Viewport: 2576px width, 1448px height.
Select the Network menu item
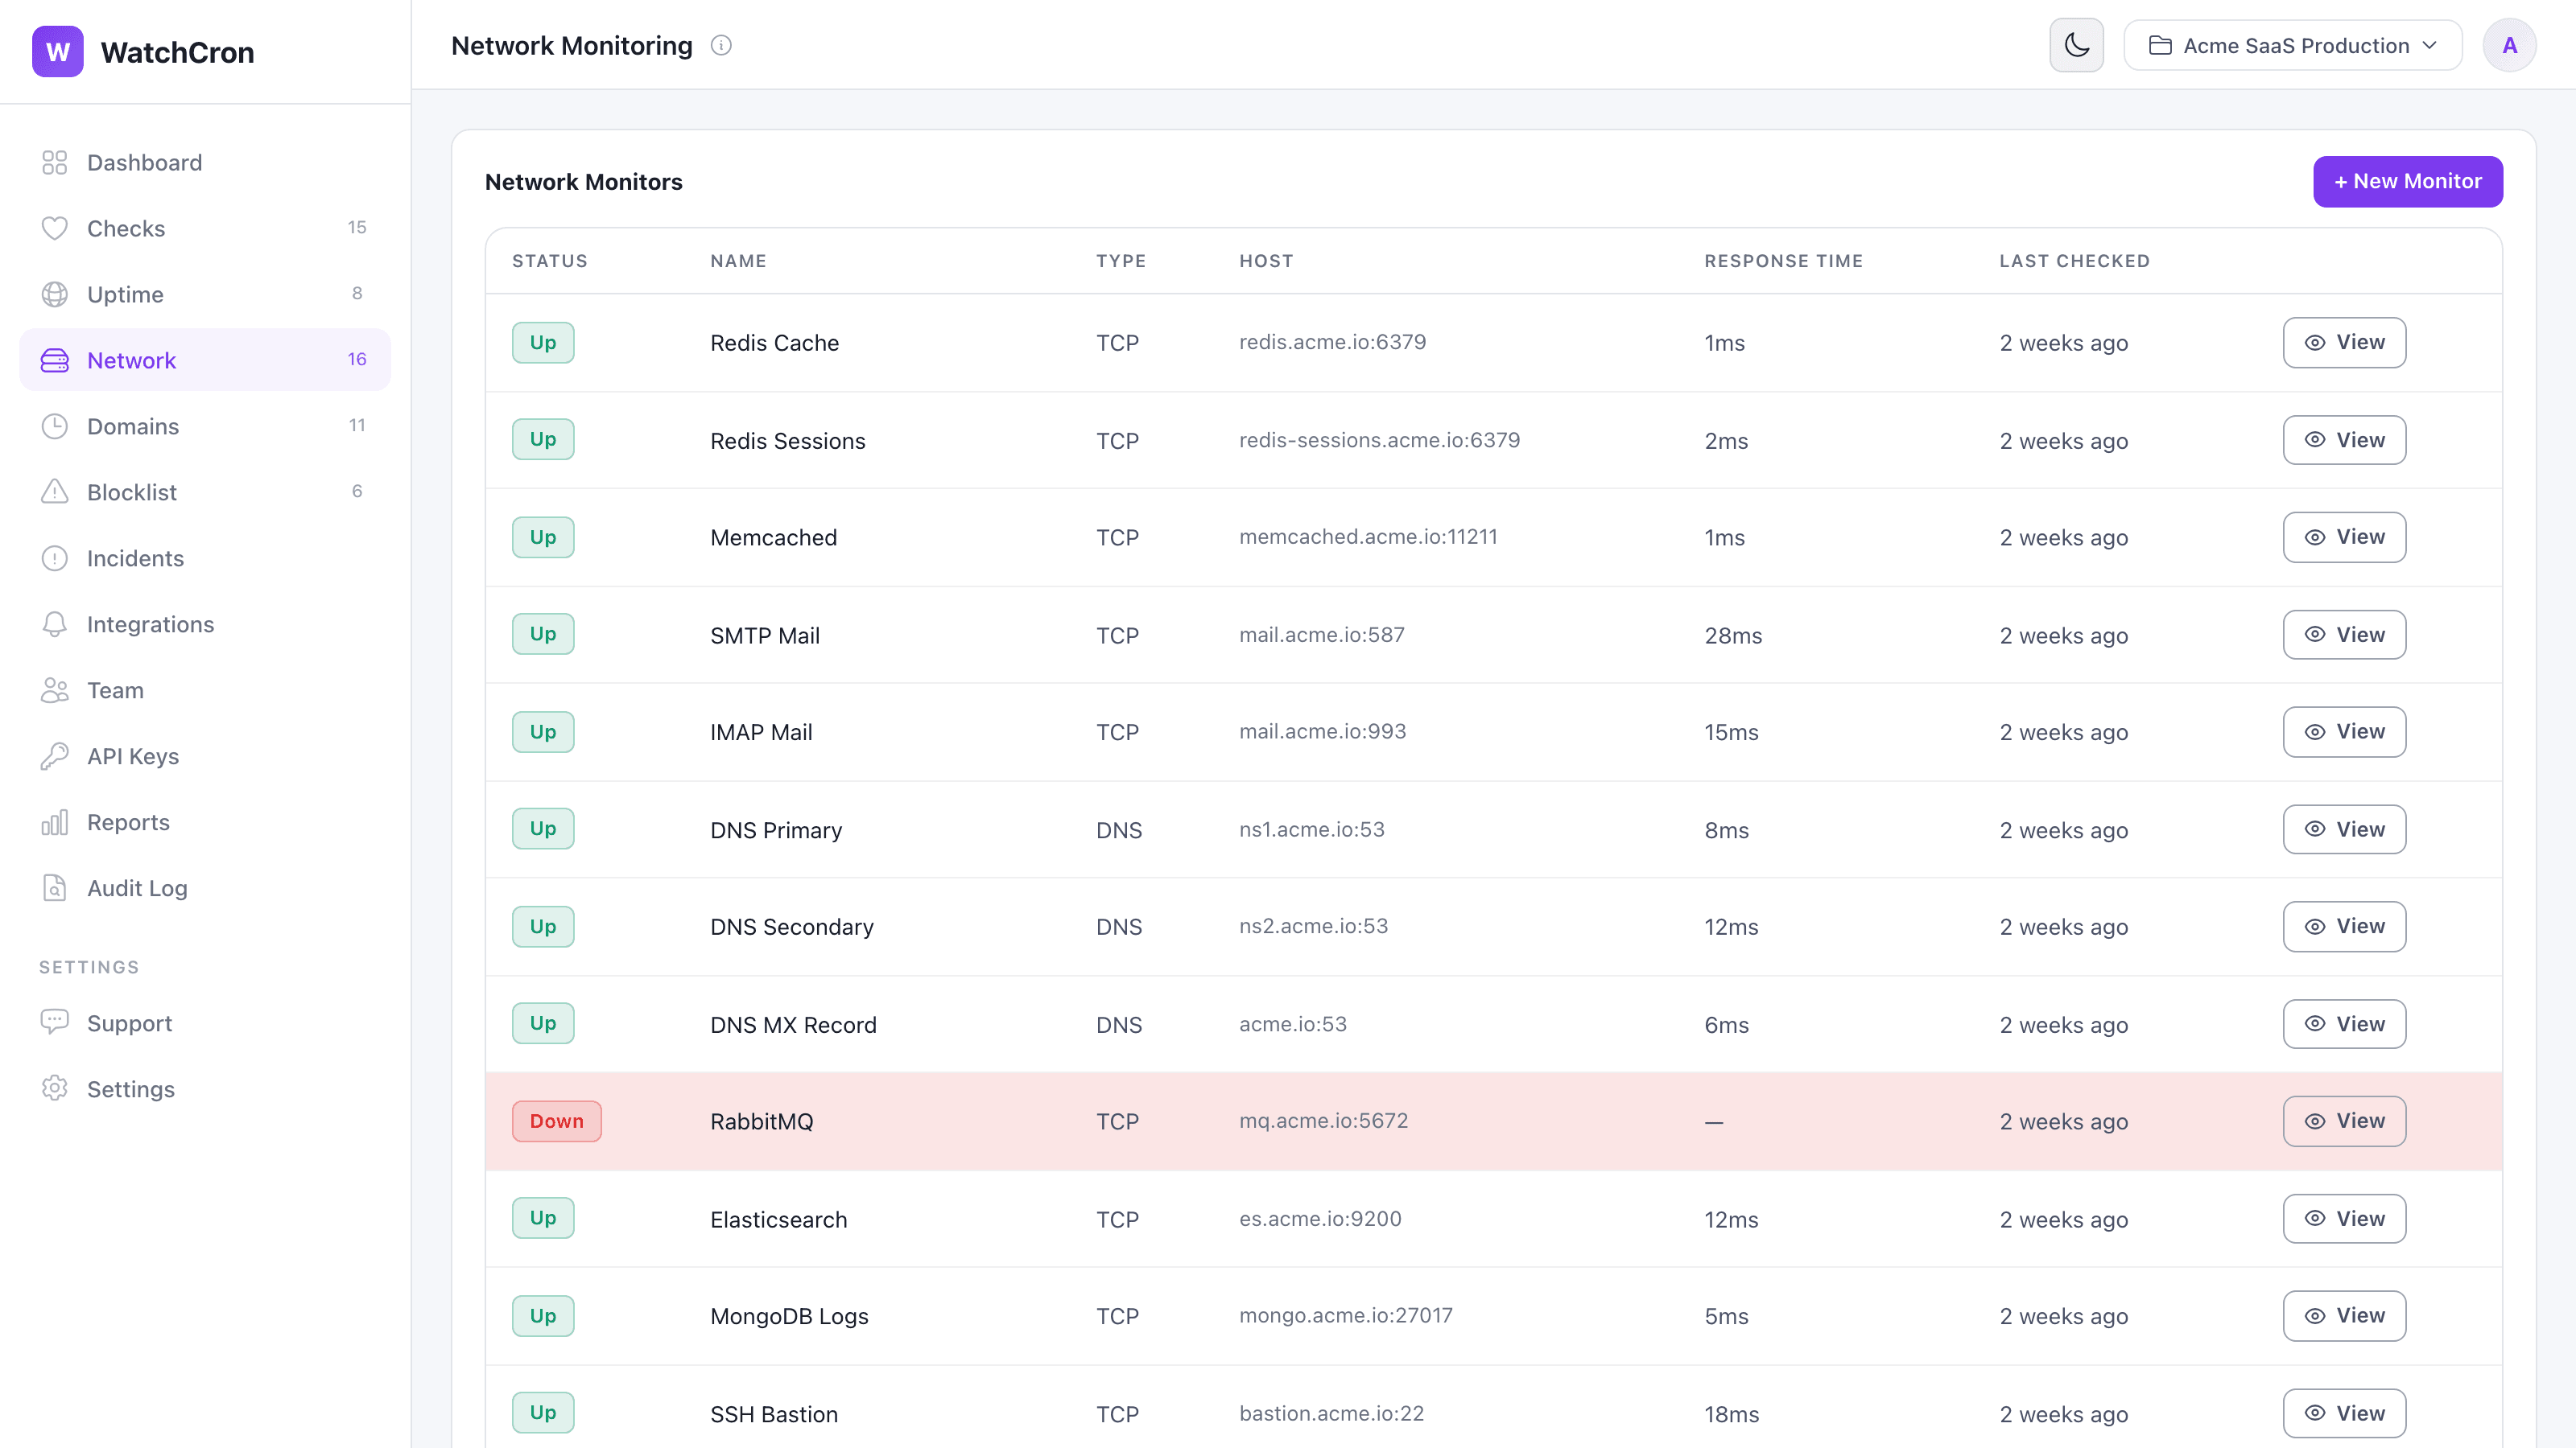click(x=205, y=360)
